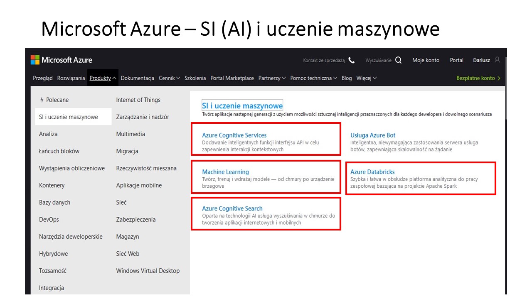Open the Szkolenia menu item
Screen dimensions: 532x299
coord(195,78)
